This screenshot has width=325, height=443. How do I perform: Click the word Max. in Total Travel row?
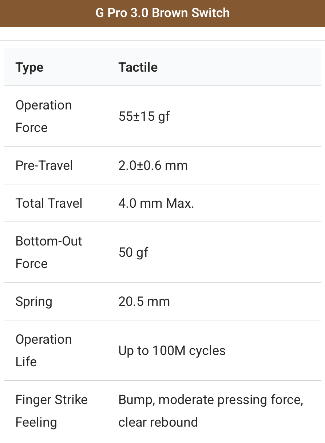coord(180,203)
